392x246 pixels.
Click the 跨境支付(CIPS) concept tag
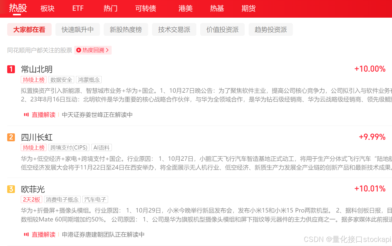click(x=69, y=148)
